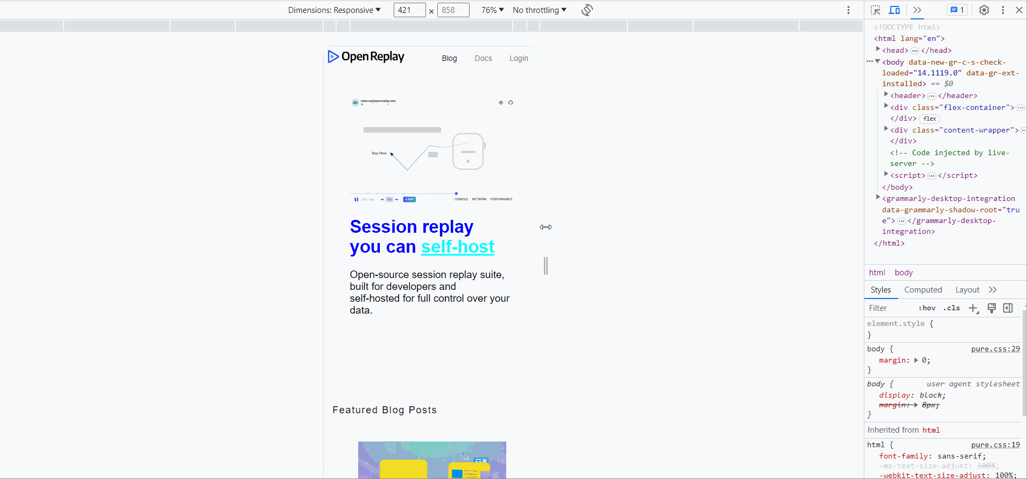This screenshot has width=1027, height=479.
Task: Click the flex badge on flex-container div
Action: pos(930,119)
